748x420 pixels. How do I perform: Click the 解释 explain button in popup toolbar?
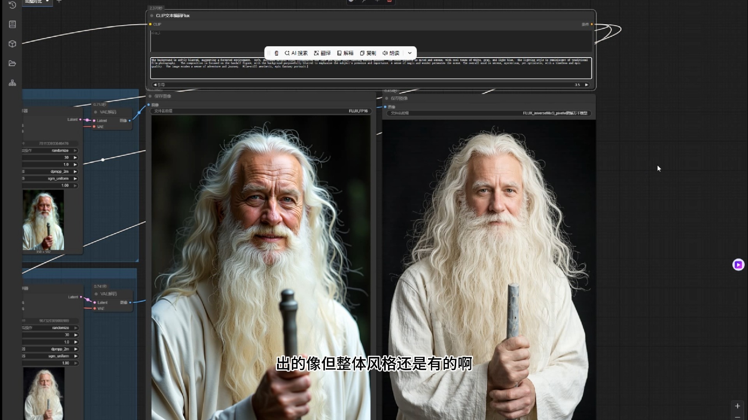point(345,53)
